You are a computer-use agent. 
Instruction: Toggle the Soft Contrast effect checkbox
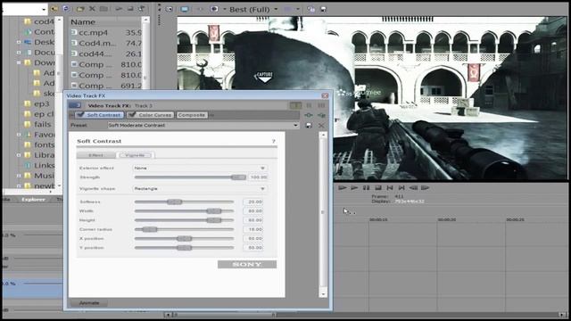coord(80,115)
